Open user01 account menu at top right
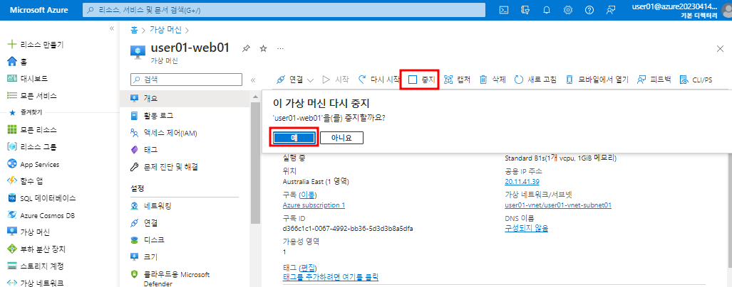Image resolution: width=732 pixels, height=287 pixels. 681,10
